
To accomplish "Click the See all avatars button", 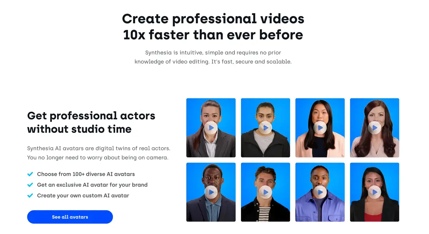I will pyautogui.click(x=70, y=217).
